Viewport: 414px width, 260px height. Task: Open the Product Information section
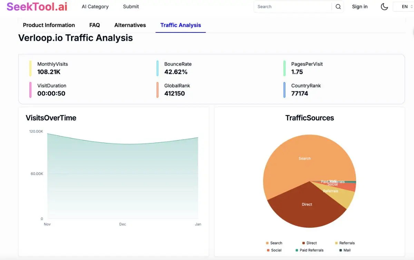point(49,25)
